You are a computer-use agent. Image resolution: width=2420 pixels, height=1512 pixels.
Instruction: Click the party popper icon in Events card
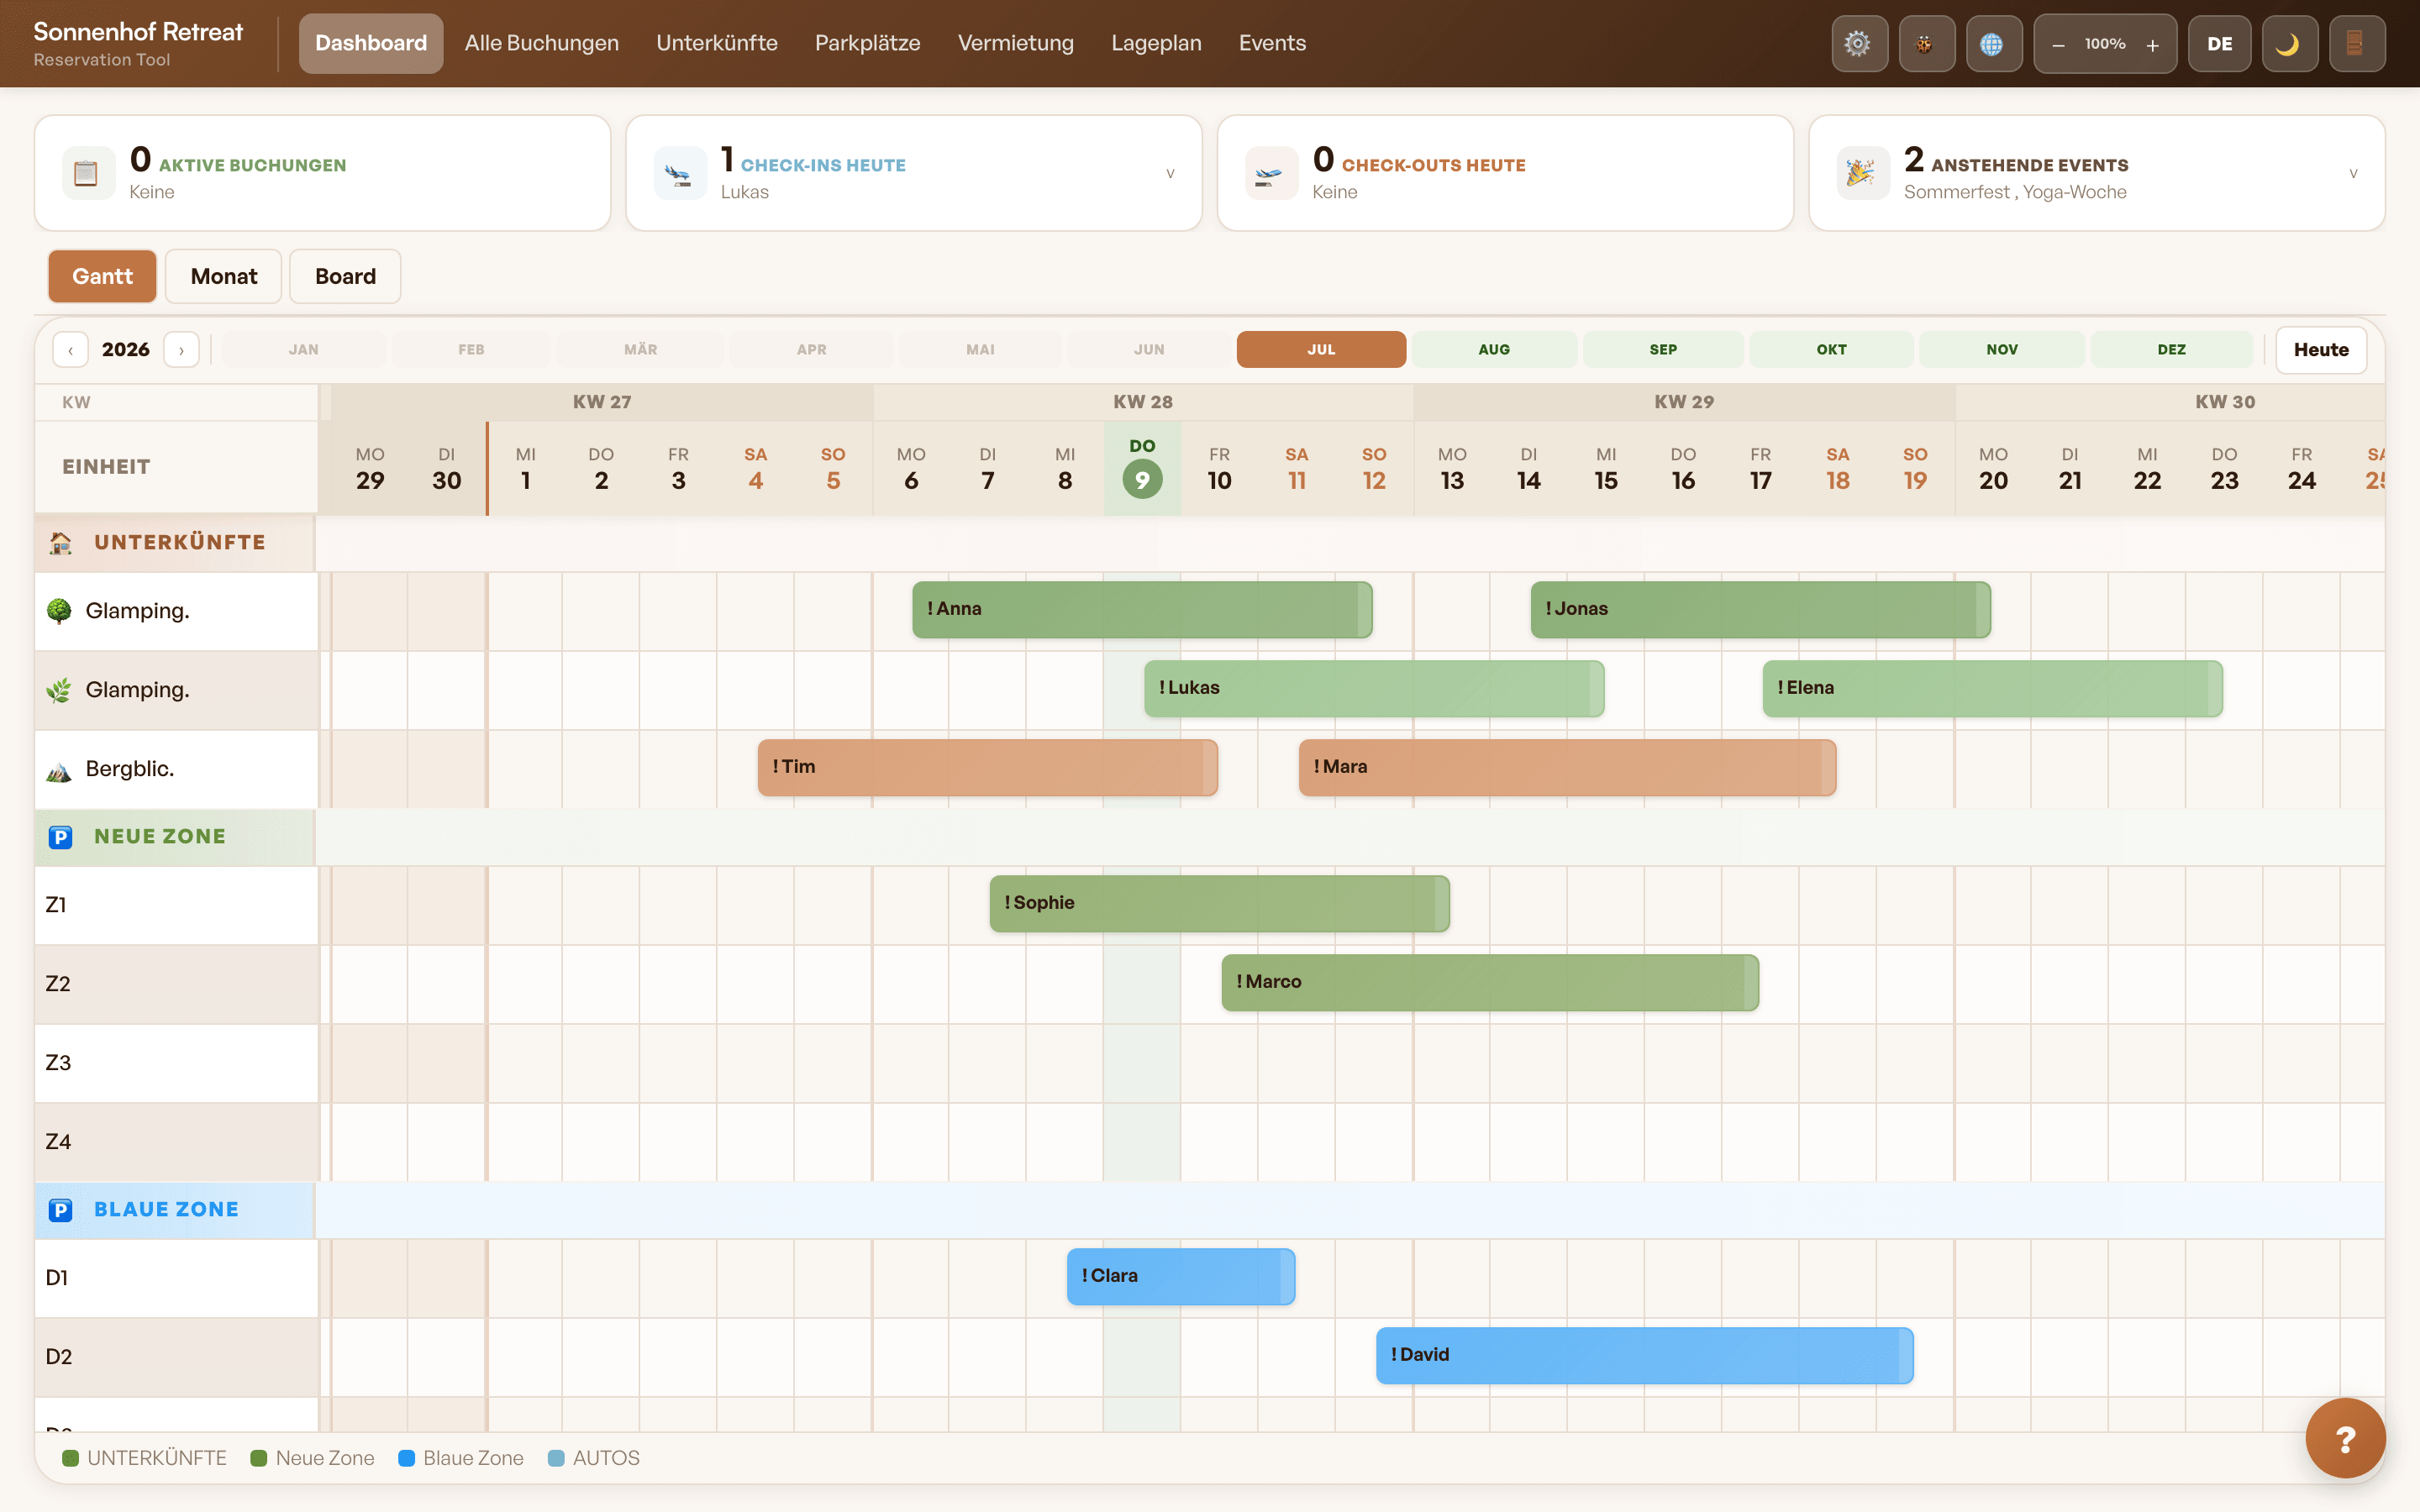pos(1862,173)
